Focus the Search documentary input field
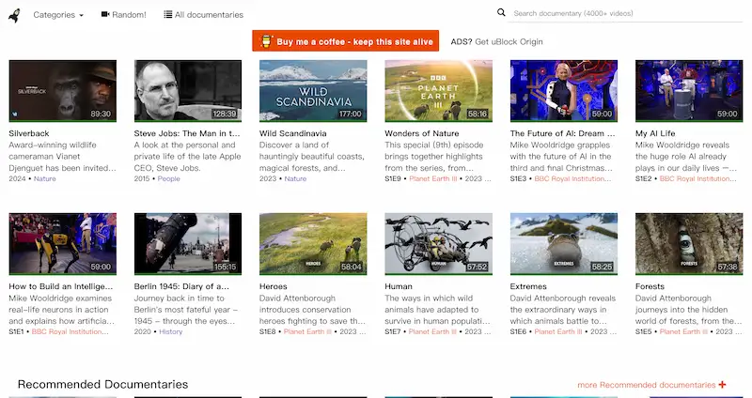This screenshot has width=752, height=398. pyautogui.click(x=627, y=13)
